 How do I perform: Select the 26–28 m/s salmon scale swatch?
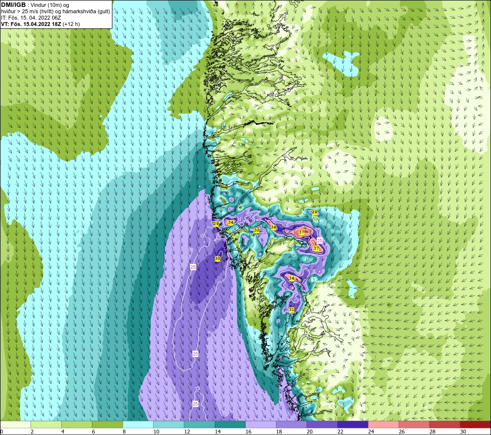click(414, 424)
